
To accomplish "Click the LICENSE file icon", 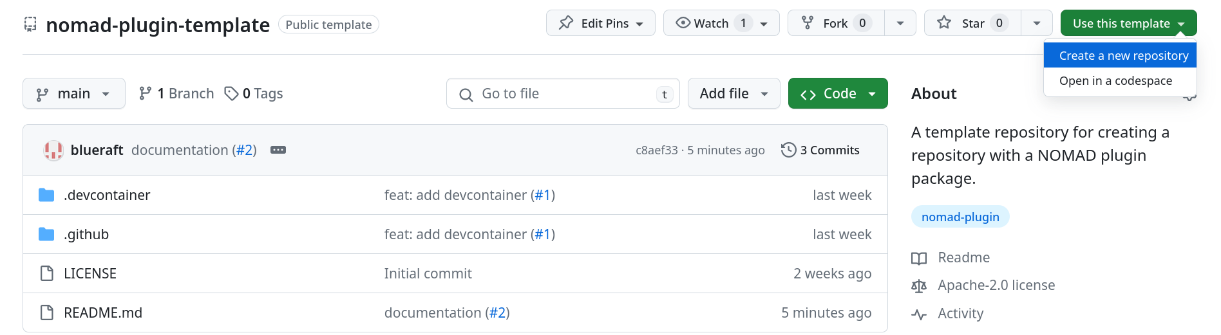I will point(47,274).
